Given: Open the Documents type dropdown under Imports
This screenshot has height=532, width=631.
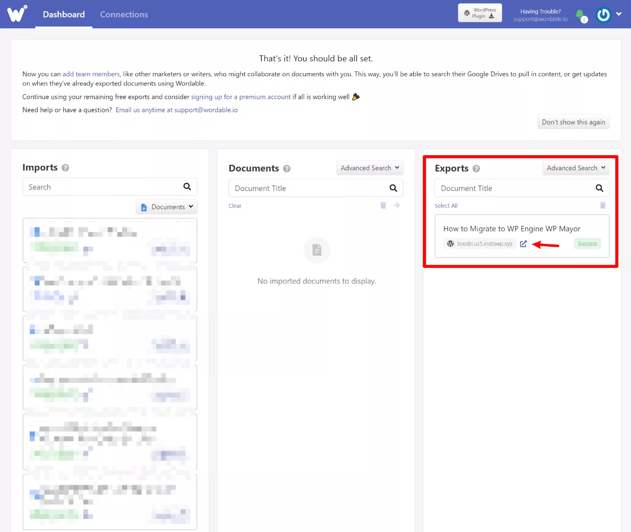Looking at the screenshot, I should click(166, 207).
